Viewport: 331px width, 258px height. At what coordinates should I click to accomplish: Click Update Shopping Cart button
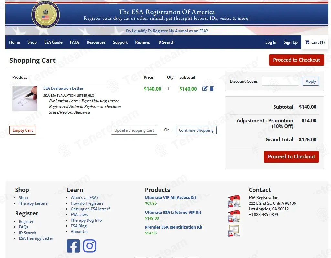(x=134, y=130)
